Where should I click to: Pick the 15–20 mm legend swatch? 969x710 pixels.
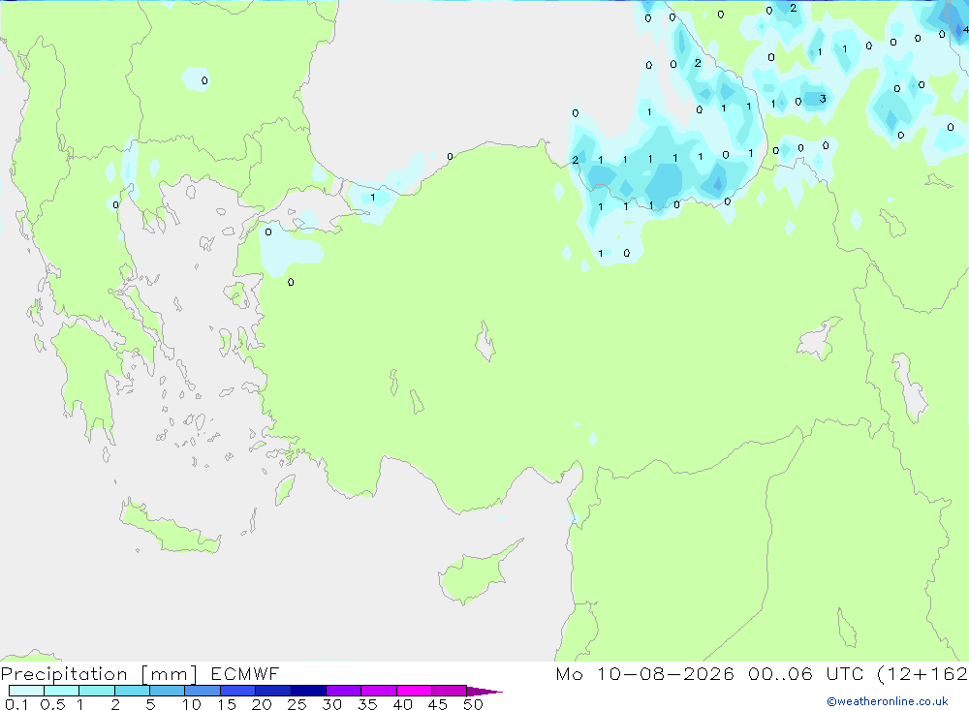[x=238, y=691]
